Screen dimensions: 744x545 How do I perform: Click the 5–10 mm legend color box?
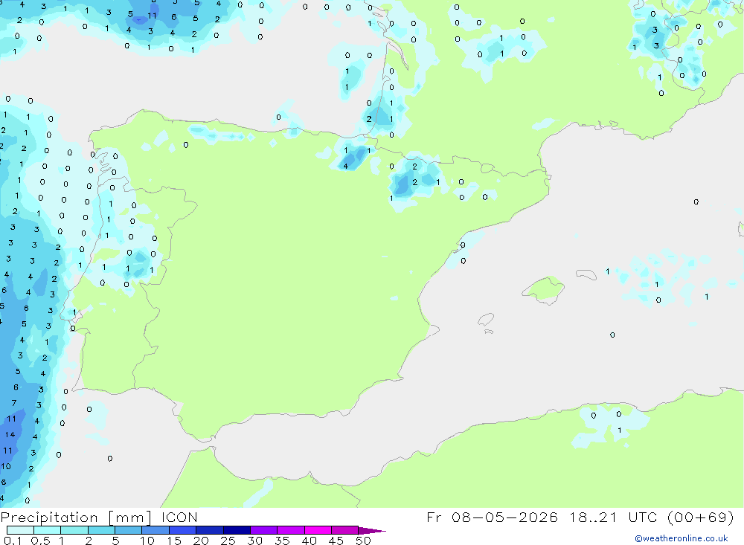[x=129, y=530]
